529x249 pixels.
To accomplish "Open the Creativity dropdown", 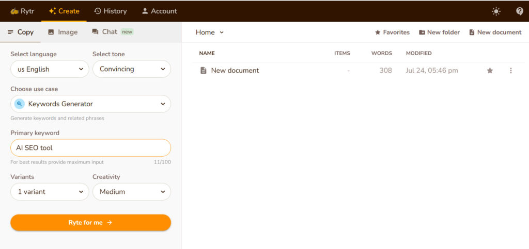I will [x=132, y=192].
